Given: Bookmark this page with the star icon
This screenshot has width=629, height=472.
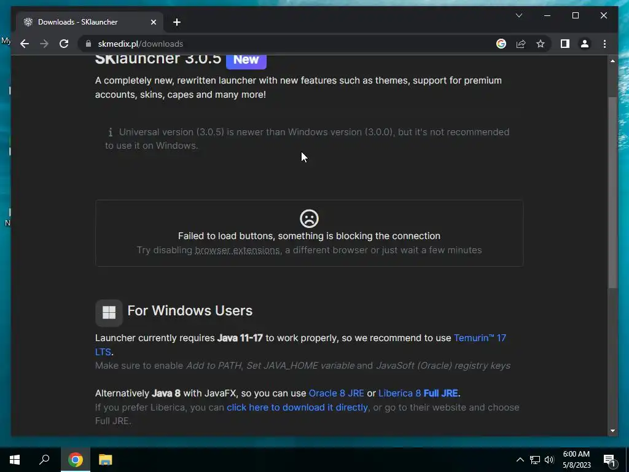Looking at the screenshot, I should pos(541,44).
